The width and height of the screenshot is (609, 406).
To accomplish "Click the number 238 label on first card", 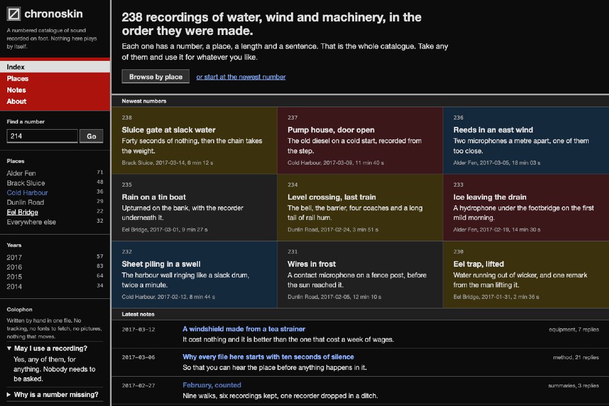I will pyautogui.click(x=127, y=118).
